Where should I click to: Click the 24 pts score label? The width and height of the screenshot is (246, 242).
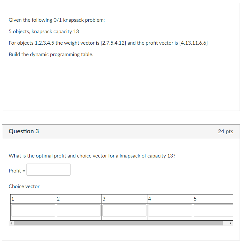point(226,131)
